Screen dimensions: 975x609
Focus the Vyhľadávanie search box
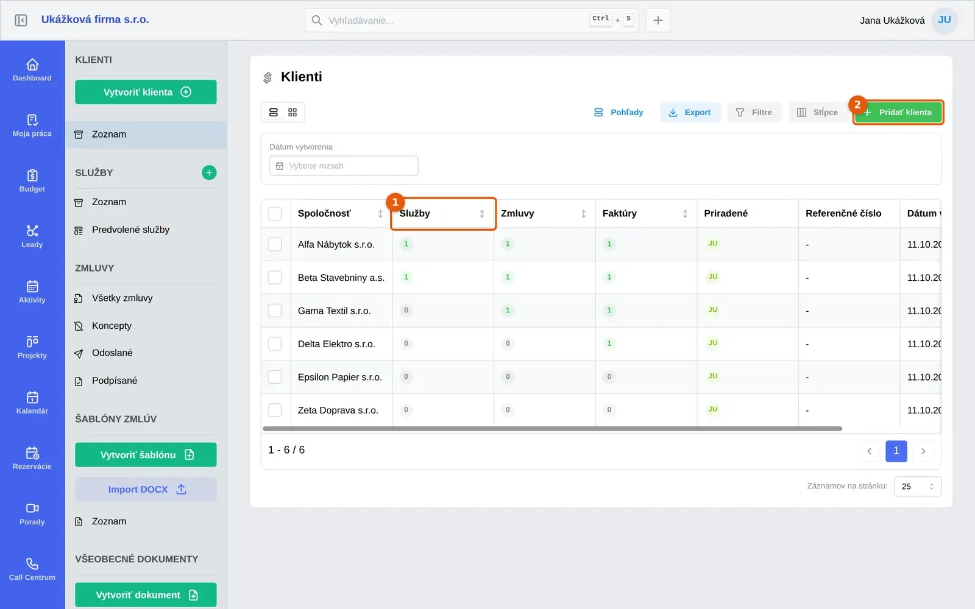point(472,20)
